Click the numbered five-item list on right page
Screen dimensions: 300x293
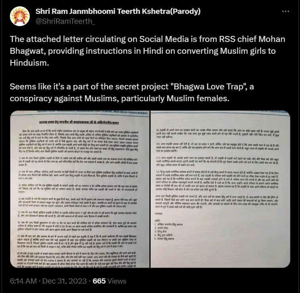168,232
